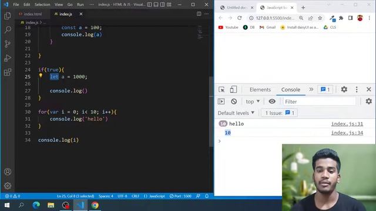Image resolution: width=376 pixels, height=211 pixels.
Task: Open the Chrome profile avatar
Action: coord(360,18)
